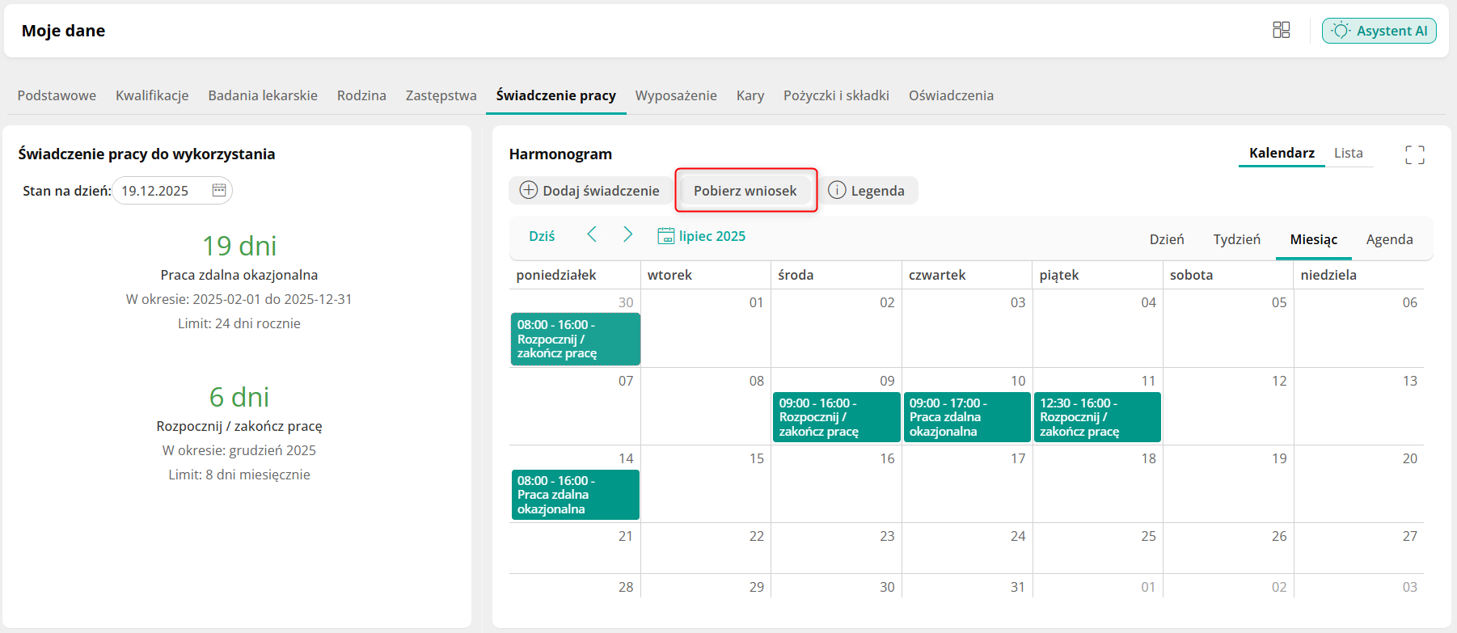
Task: Open the dashboard grid layout icon
Action: pos(1281,31)
